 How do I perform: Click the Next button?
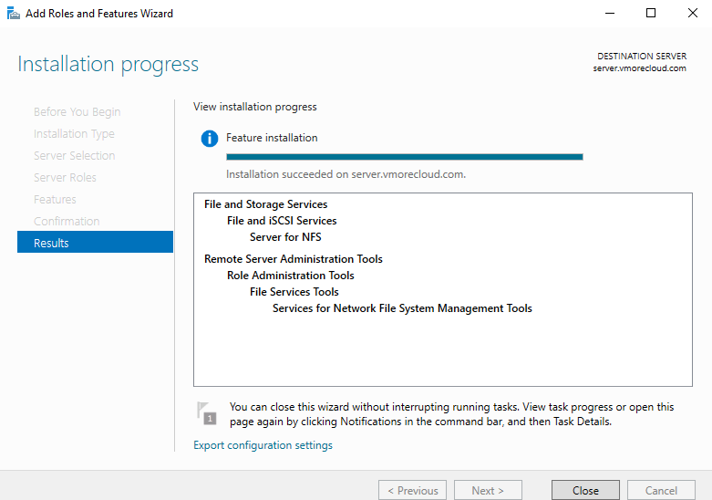point(488,491)
